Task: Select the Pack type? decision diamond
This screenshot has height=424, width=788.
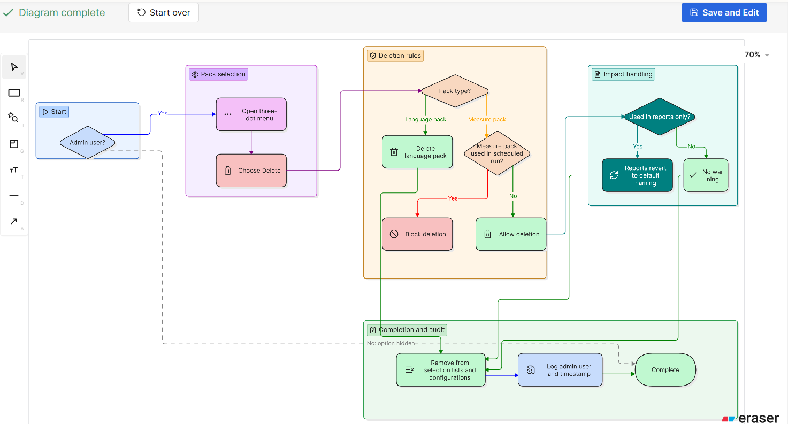Action: coord(455,91)
